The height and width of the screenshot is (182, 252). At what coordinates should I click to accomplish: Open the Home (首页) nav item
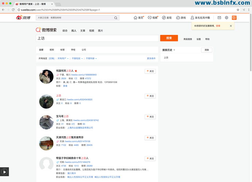point(139,17)
